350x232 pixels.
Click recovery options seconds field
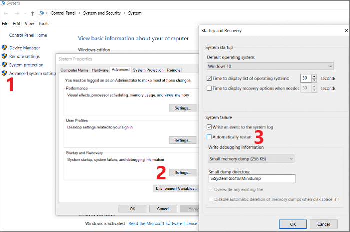pos(306,88)
